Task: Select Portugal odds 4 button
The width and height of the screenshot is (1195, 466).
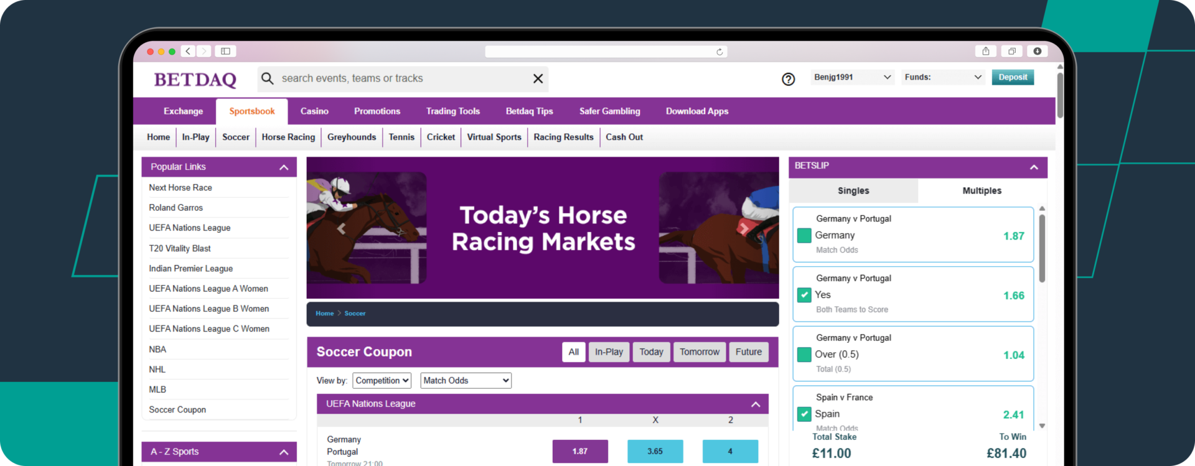Action: point(730,452)
